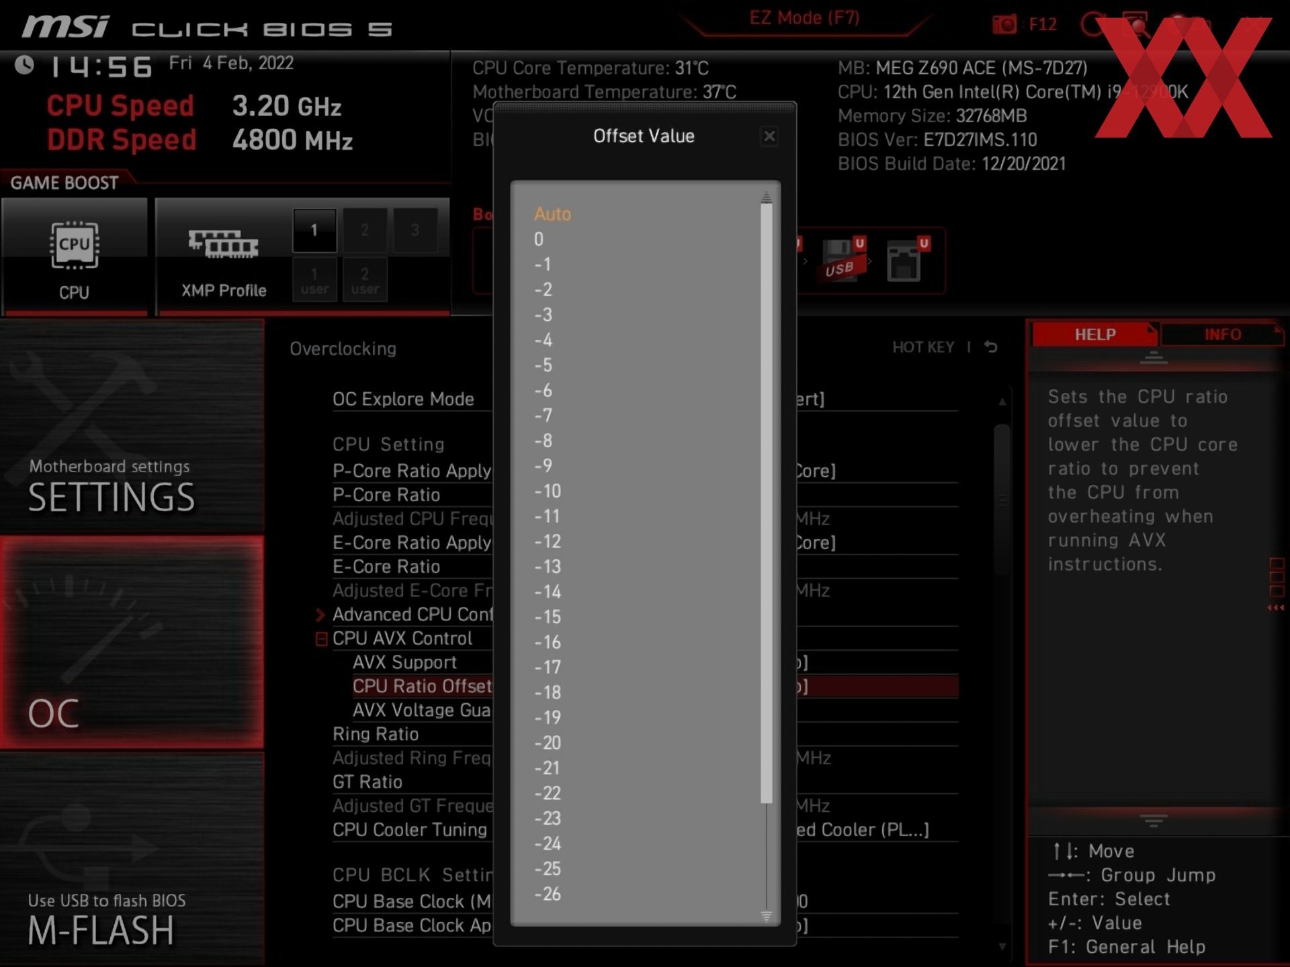This screenshot has width=1290, height=967.
Task: Select offset value -23
Action: (x=548, y=819)
